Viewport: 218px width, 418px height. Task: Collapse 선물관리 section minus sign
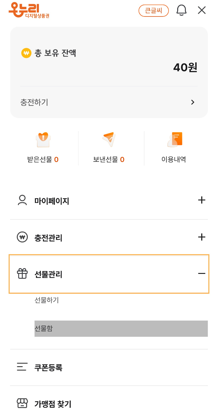tap(201, 274)
